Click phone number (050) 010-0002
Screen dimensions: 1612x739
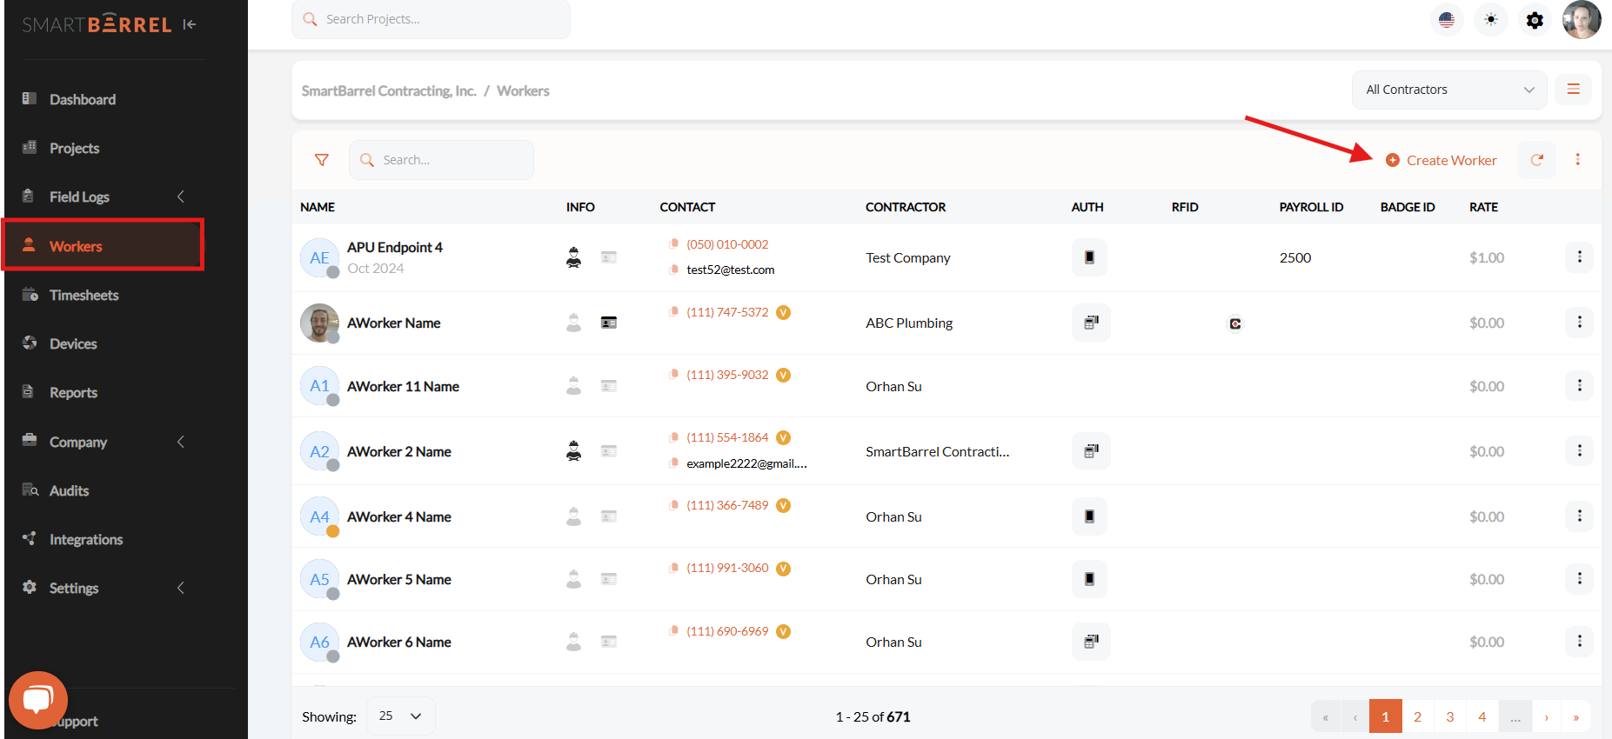(x=728, y=244)
